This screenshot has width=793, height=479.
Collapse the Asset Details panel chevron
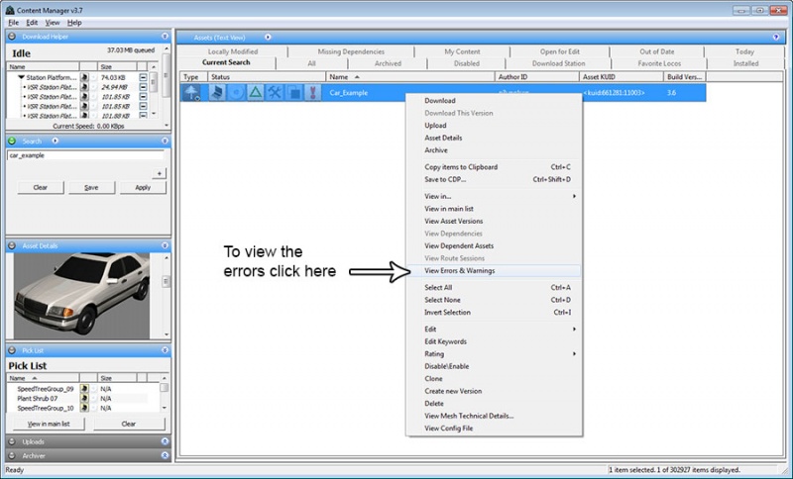[165, 245]
